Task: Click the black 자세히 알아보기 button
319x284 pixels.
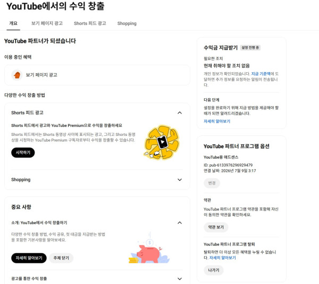Action: point(29,258)
